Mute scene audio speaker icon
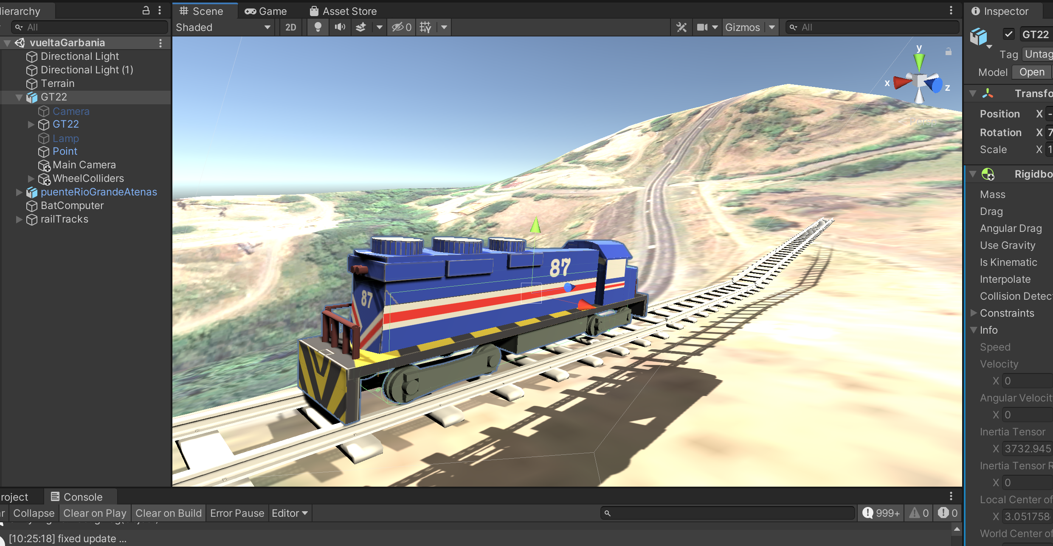 tap(340, 27)
